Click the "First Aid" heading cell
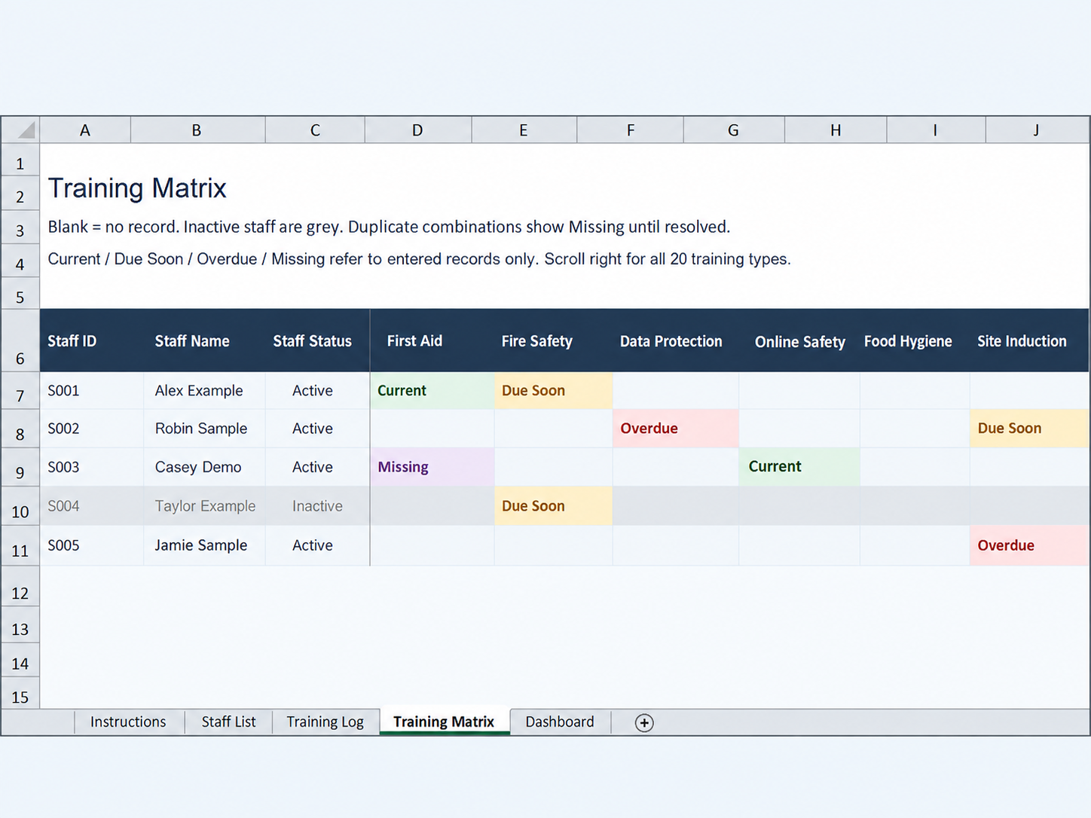Screen dimensions: 1091x818 (432, 340)
